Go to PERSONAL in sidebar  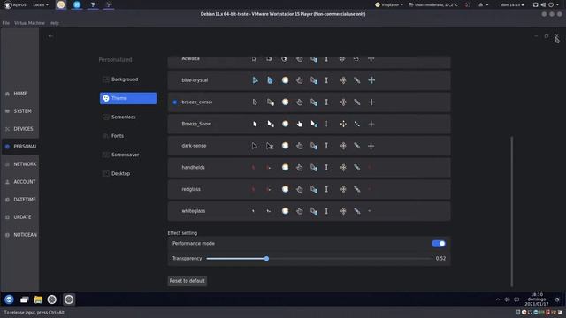tap(20, 147)
